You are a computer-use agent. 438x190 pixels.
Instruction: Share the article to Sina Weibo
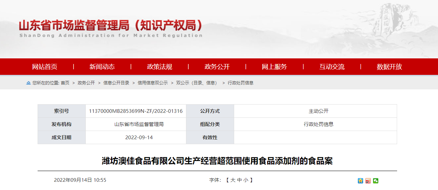368,181
